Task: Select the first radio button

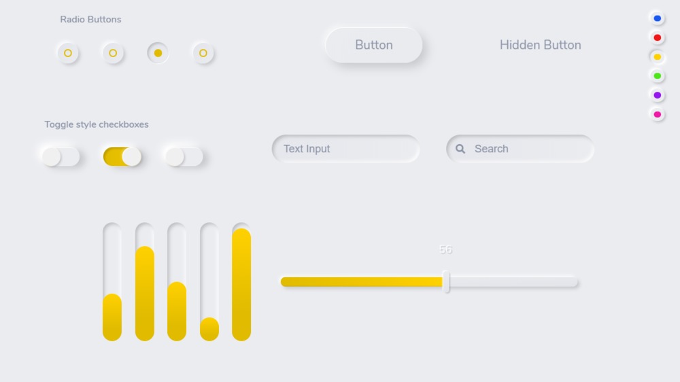Action: point(68,53)
